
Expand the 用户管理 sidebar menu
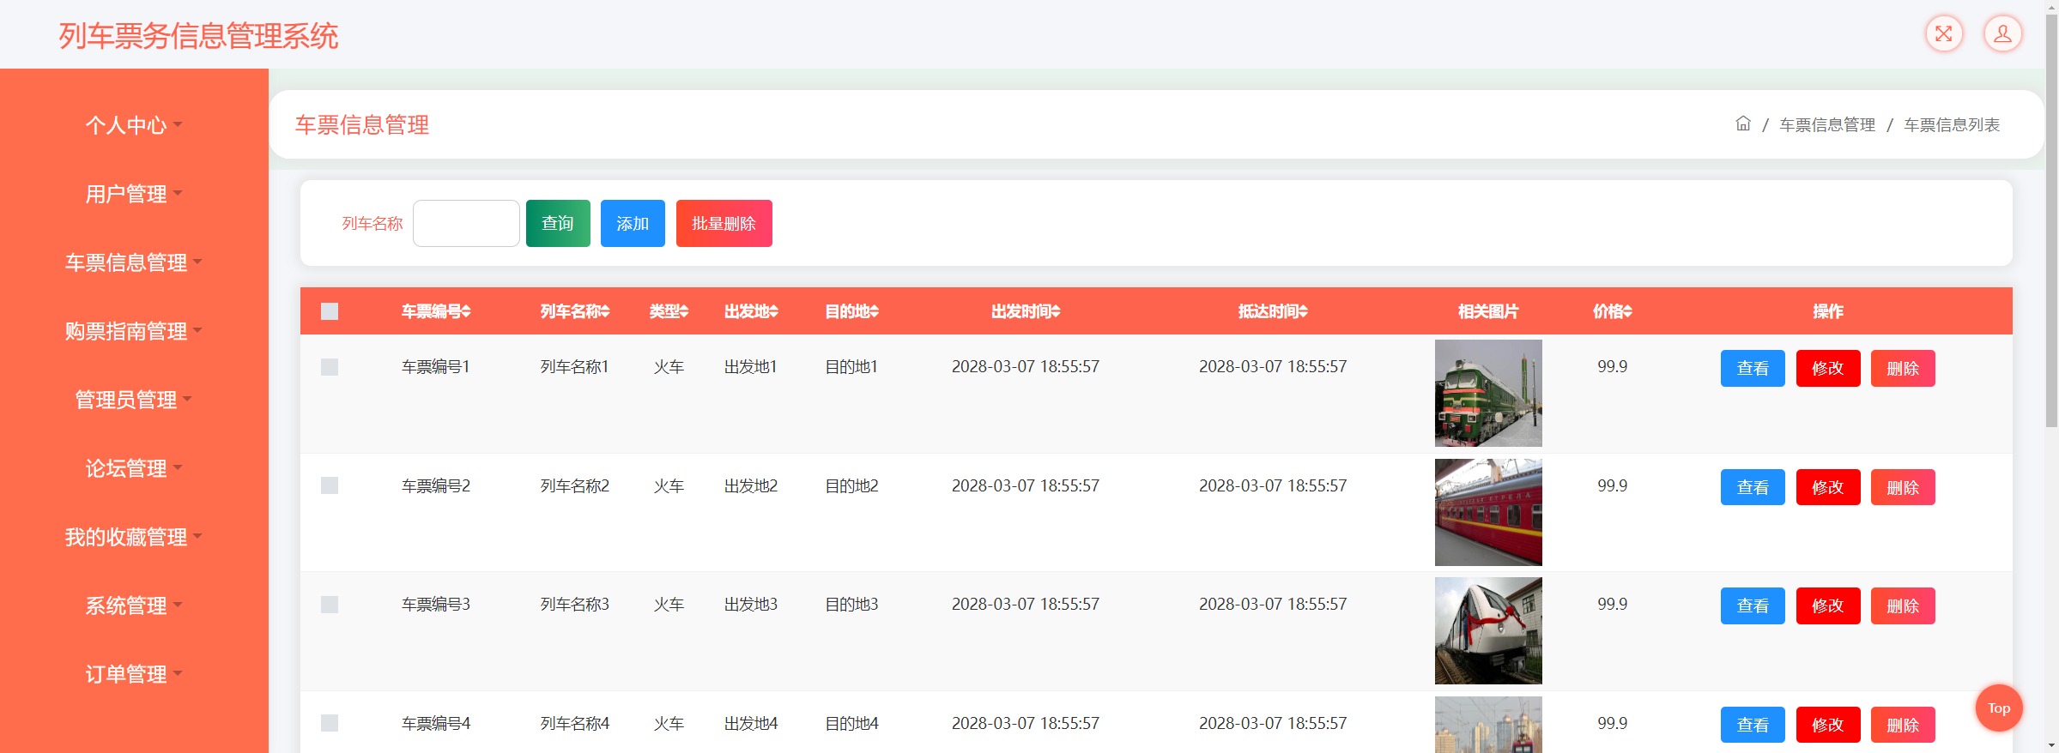[x=134, y=194]
